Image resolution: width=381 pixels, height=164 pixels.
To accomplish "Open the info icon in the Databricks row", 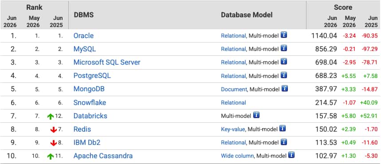I will (256, 115).
